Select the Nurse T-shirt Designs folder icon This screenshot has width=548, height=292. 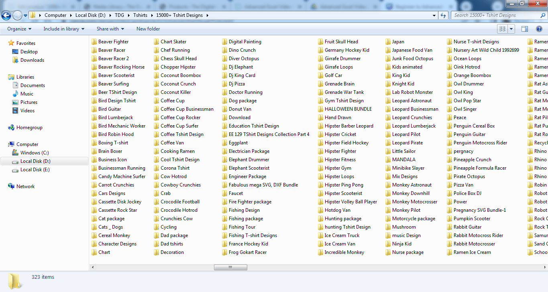coord(450,42)
